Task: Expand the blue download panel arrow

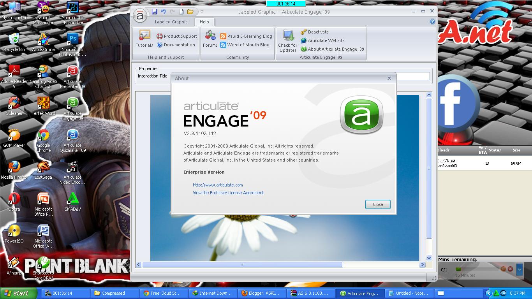Action: 520,269
